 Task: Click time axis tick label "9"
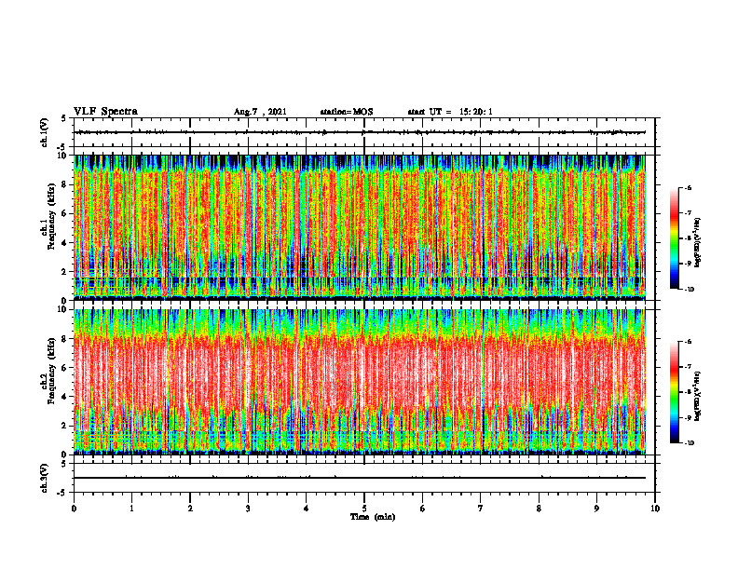596,509
